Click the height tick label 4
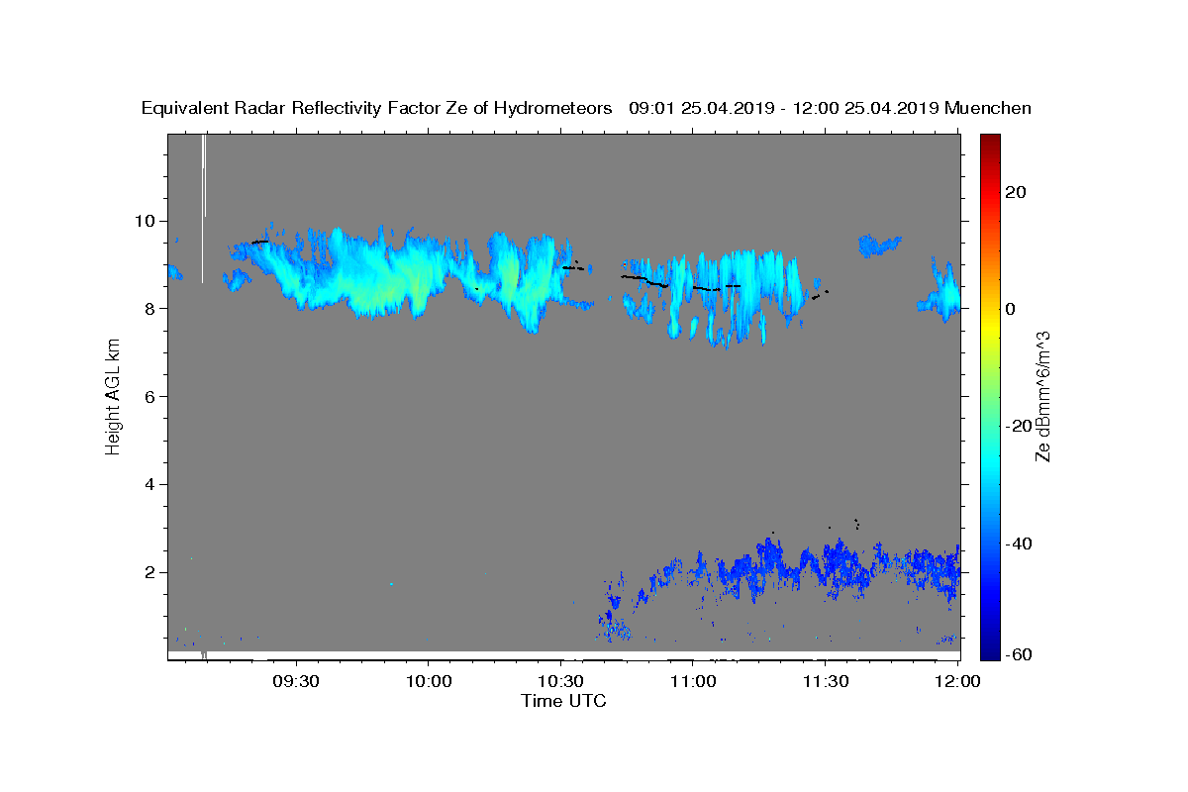The height and width of the screenshot is (792, 1188). coord(149,484)
